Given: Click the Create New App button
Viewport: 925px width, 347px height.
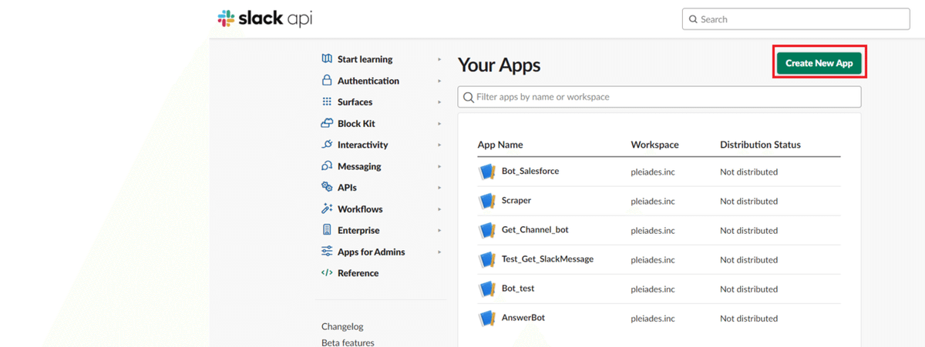Looking at the screenshot, I should [819, 63].
